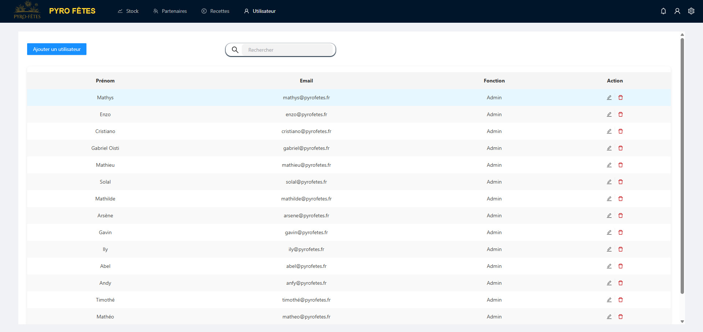Click the vertical scrollbar down arrow
Viewport: 703px width, 332px height.
click(682, 321)
